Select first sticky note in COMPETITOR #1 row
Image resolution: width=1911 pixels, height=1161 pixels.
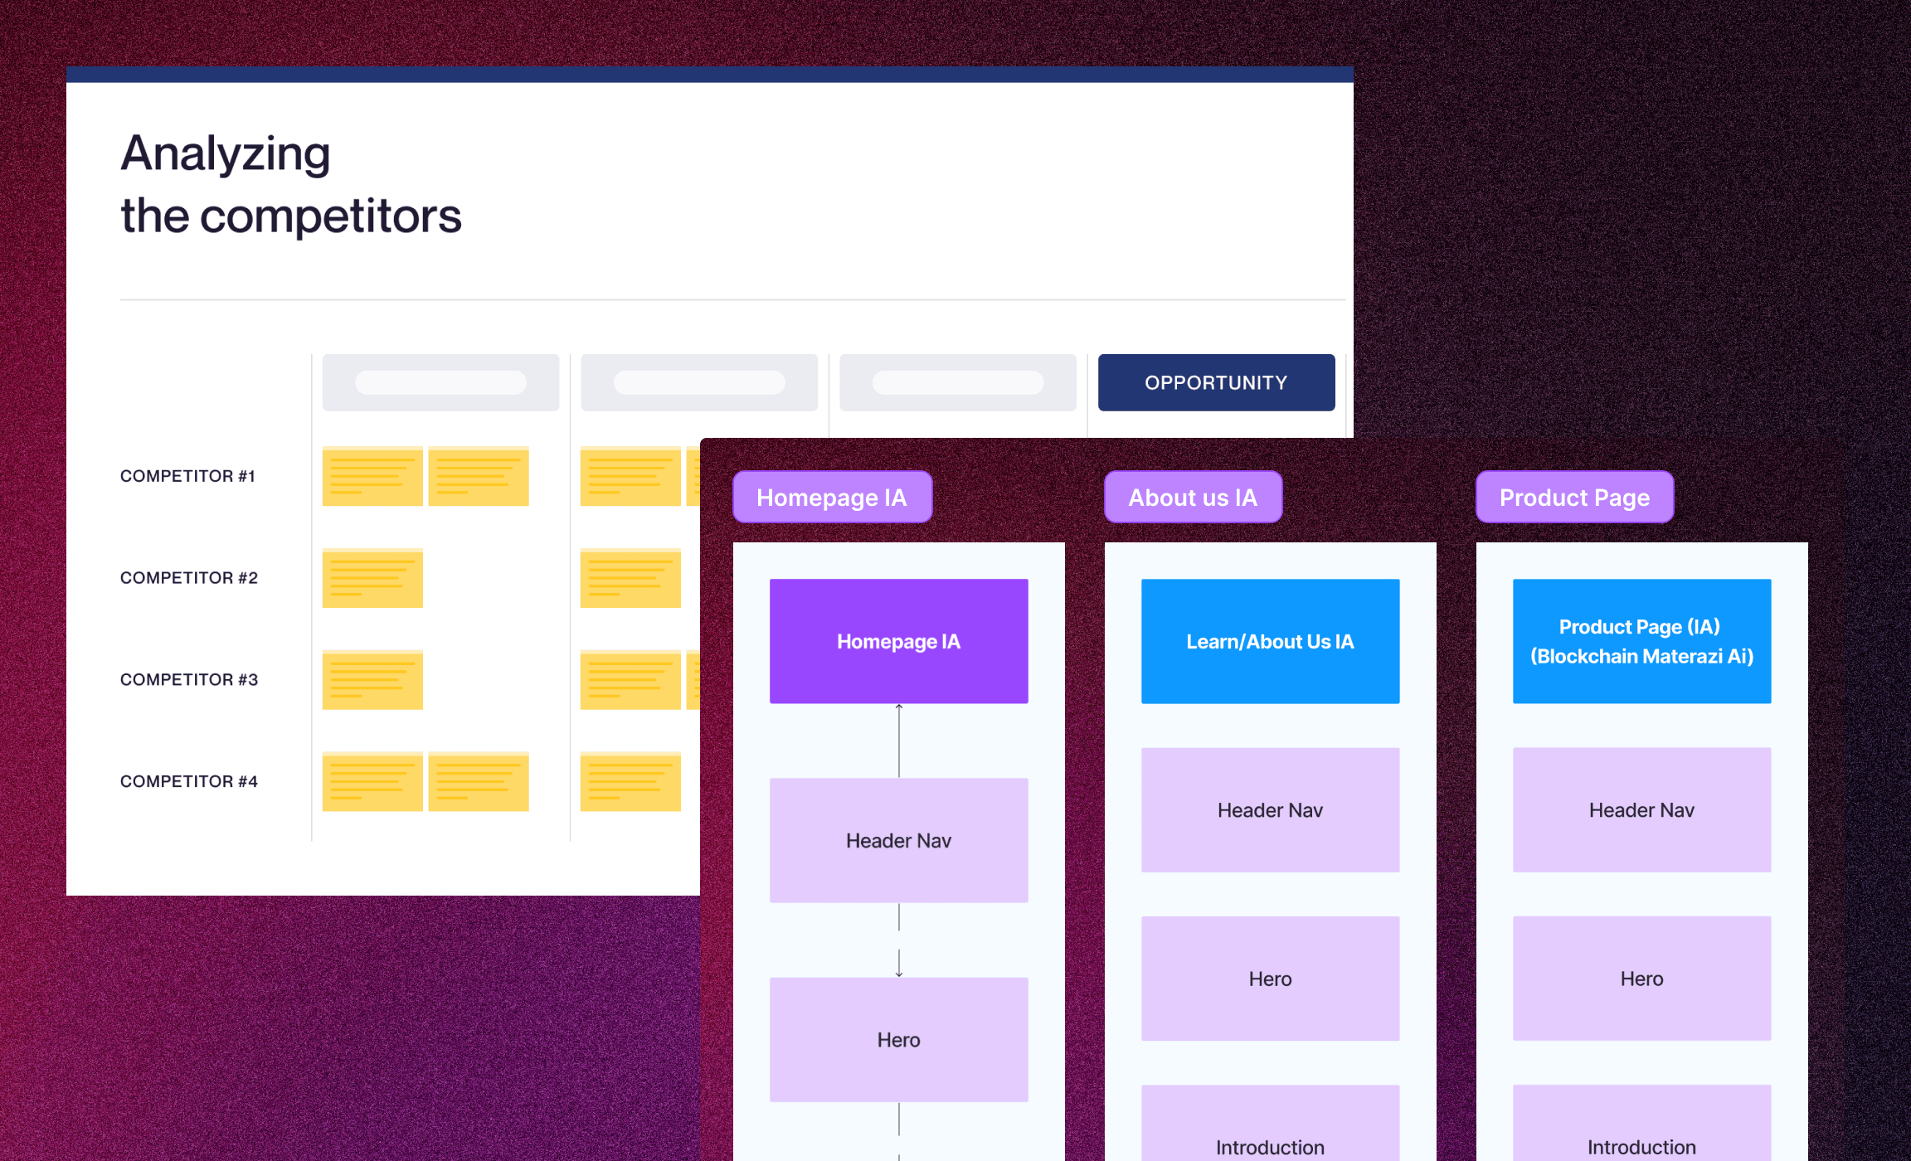[372, 476]
